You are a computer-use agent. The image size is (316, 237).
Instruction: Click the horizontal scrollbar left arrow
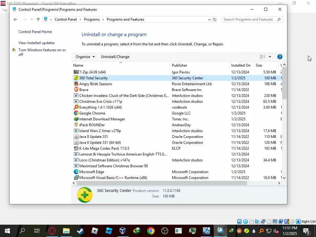coord(74,183)
